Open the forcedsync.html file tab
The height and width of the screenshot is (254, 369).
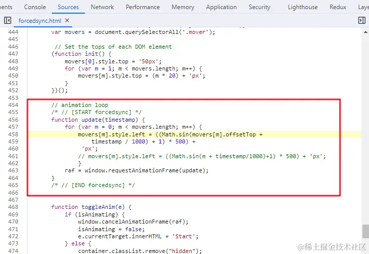point(40,21)
